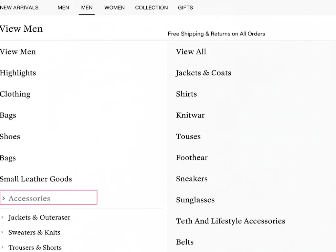Image resolution: width=336 pixels, height=252 pixels.
Task: Open Small Leather Goods
Action: (36, 179)
